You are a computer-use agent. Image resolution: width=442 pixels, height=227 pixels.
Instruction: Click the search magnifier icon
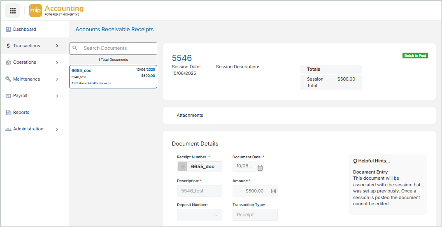(x=75, y=48)
